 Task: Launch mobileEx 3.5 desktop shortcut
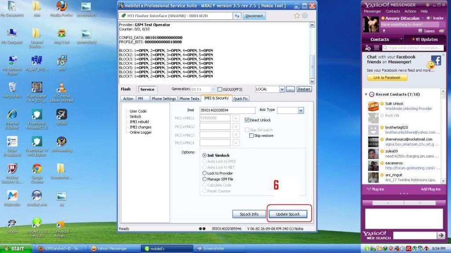(37, 227)
